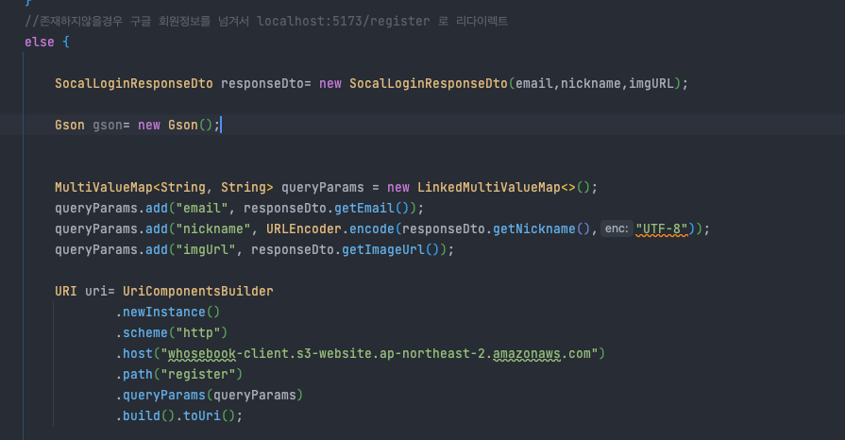
Task: Click the "nickname" string literal
Action: pos(212,229)
